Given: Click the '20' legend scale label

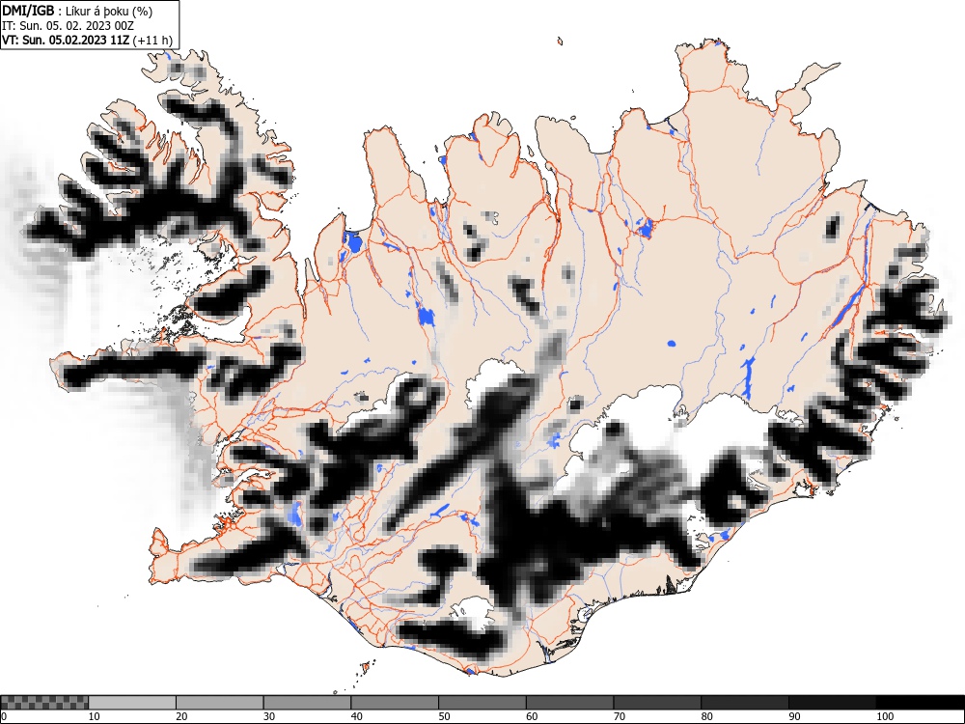Looking at the screenshot, I should [x=181, y=716].
